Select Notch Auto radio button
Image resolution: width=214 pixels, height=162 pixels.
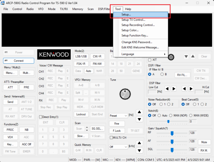click(x=159, y=115)
